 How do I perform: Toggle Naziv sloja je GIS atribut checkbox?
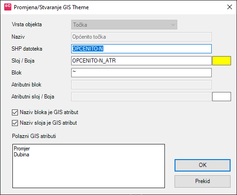pyautogui.click(x=15, y=123)
